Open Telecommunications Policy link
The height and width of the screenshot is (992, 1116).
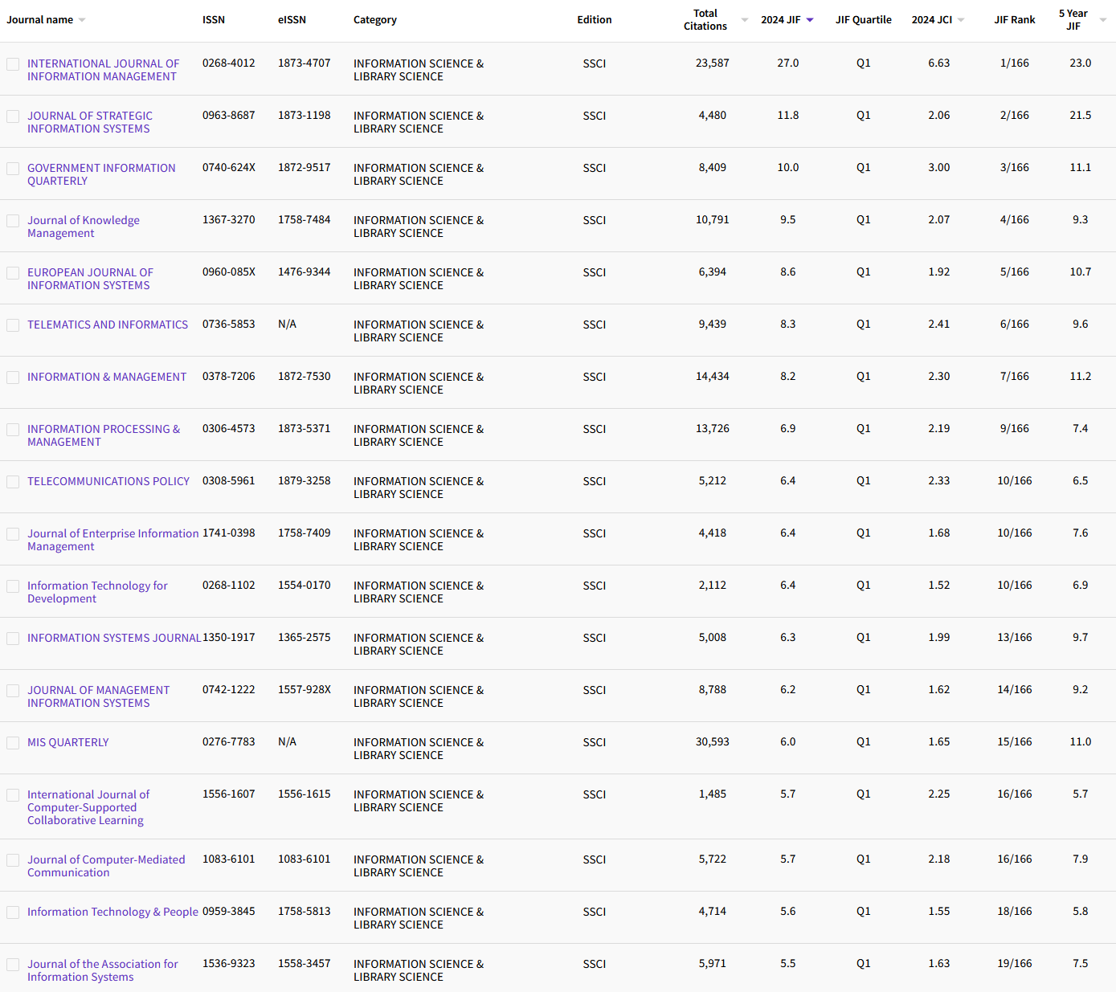coord(108,481)
